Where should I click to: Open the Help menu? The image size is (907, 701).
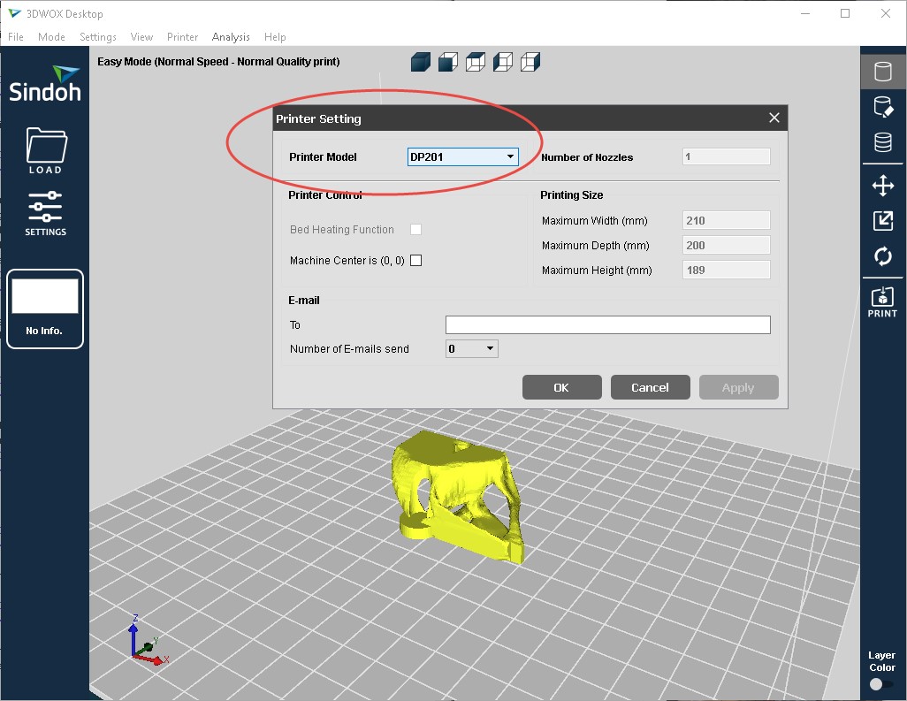(x=275, y=37)
